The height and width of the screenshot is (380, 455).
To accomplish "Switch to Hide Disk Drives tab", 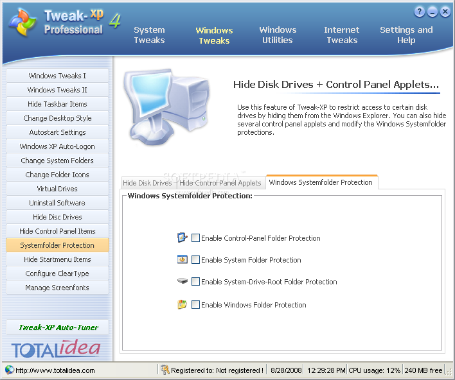I will [x=147, y=183].
